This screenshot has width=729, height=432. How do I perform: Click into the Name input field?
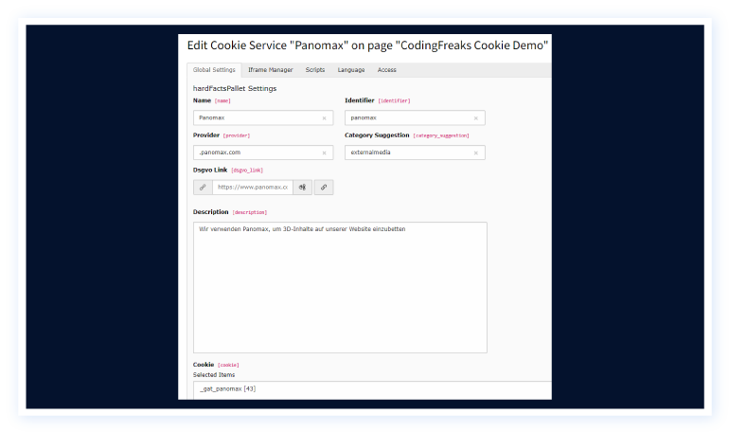(x=256, y=118)
